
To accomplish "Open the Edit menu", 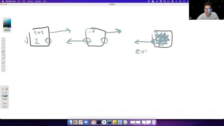I will click(x=24, y=1).
